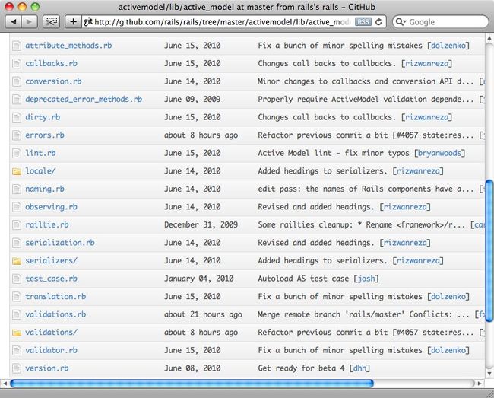Screen dimensions: 494x398
Task: Open dirty.rb file link
Action: coord(43,117)
